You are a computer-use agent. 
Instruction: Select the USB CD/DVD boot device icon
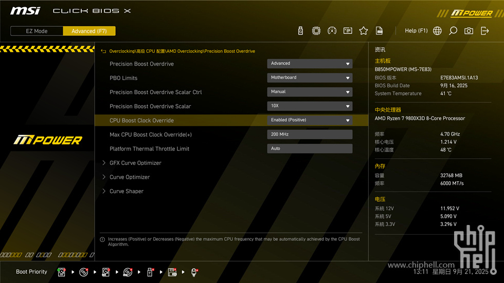(128, 272)
